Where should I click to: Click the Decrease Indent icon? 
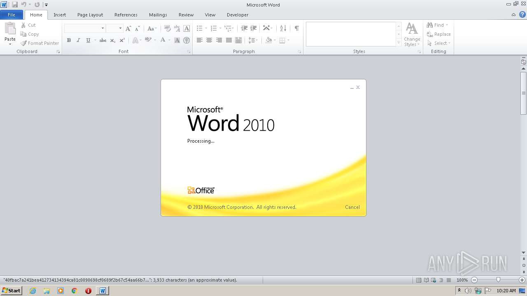click(x=244, y=28)
